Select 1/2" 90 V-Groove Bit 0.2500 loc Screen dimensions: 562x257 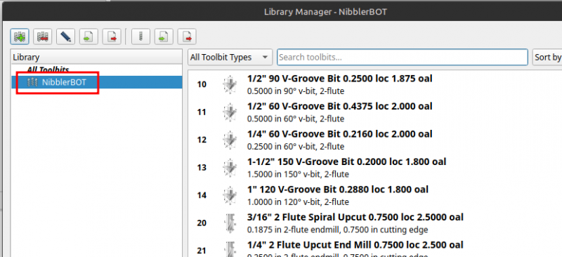340,79
